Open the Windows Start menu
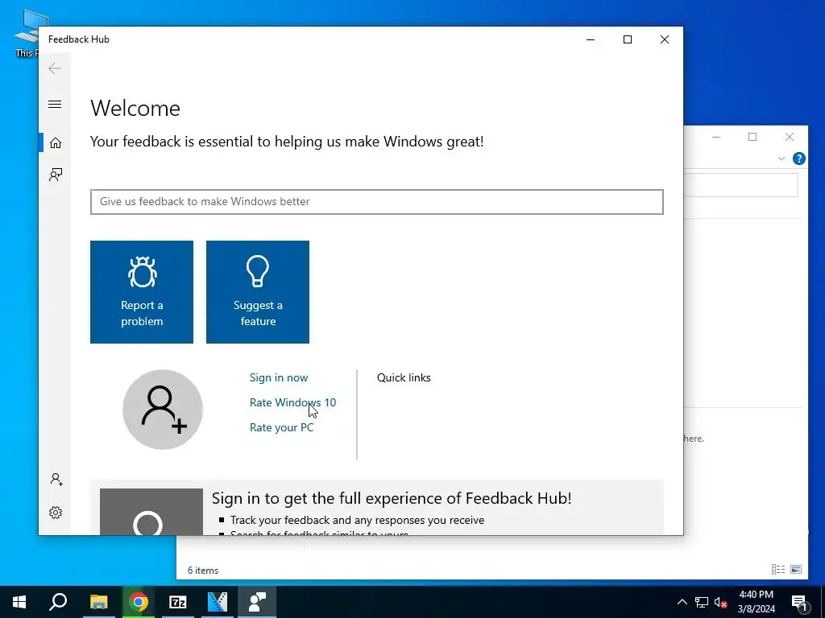 click(19, 602)
